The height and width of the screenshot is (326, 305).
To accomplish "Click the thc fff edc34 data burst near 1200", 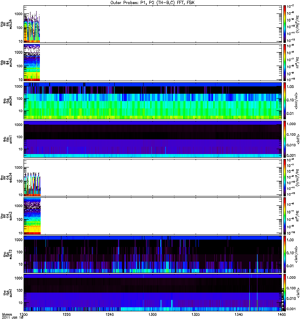I will point(32,184).
